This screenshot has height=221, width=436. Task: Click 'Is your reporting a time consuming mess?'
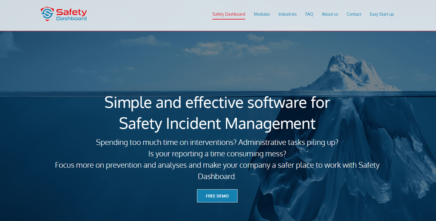coord(217,154)
